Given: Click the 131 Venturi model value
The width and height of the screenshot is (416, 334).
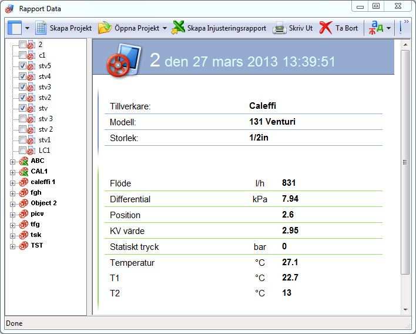Looking at the screenshot, I should point(272,122).
